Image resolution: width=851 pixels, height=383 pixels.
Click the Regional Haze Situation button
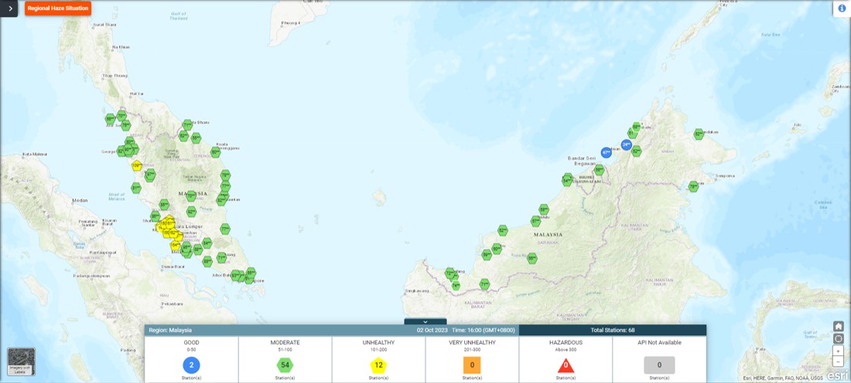tap(58, 8)
